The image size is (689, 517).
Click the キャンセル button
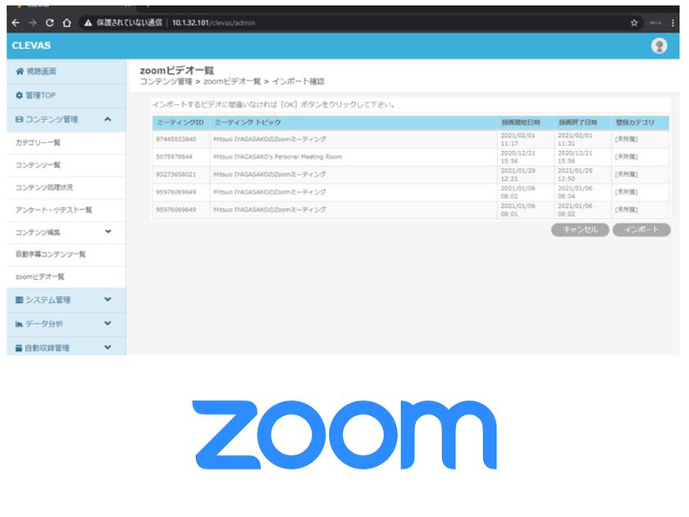580,230
